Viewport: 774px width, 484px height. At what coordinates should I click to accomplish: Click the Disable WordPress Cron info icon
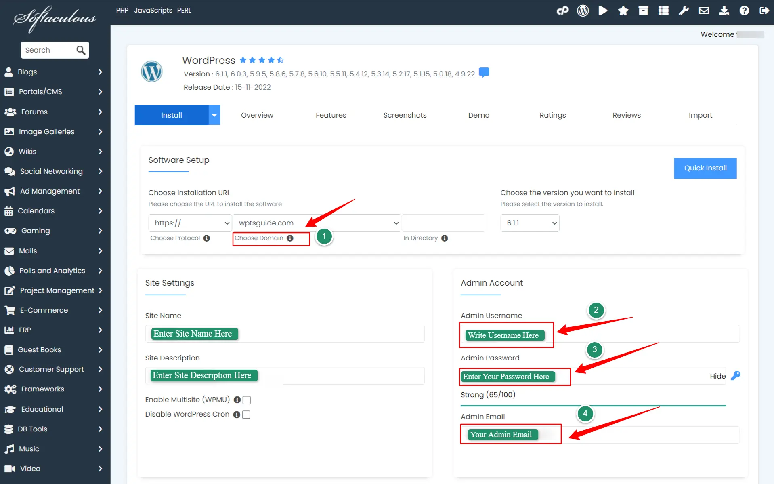(237, 415)
